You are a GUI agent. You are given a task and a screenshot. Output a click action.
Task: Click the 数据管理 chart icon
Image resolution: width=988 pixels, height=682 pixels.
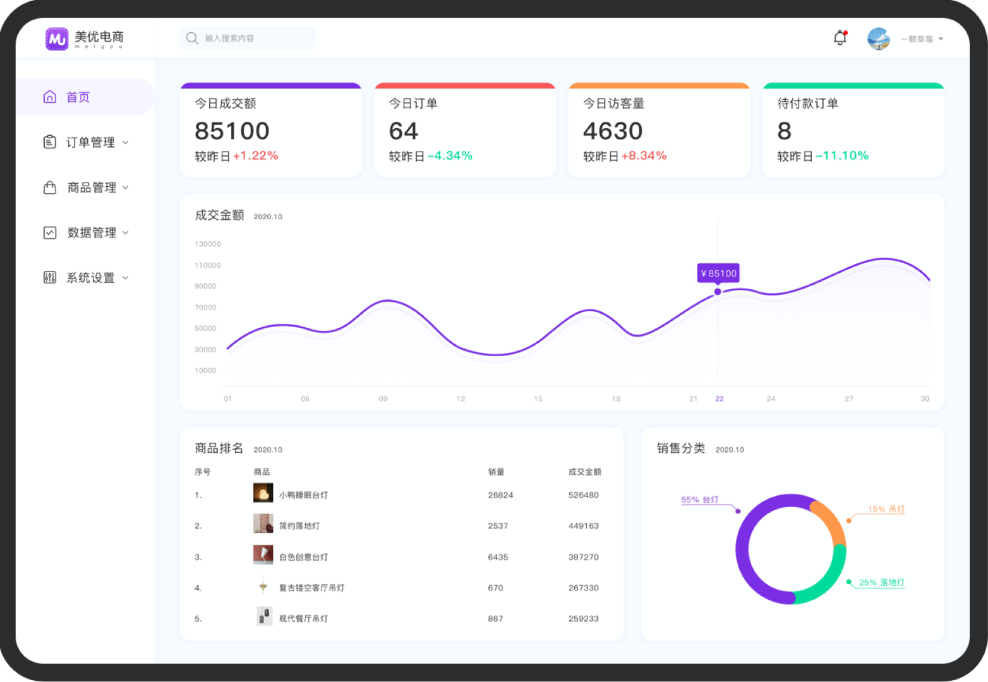50,232
